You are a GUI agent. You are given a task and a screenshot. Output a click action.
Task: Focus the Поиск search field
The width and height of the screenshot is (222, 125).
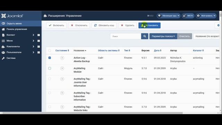[x=126, y=36]
